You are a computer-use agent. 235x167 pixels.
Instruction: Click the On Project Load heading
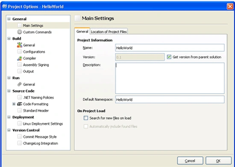point(91,111)
